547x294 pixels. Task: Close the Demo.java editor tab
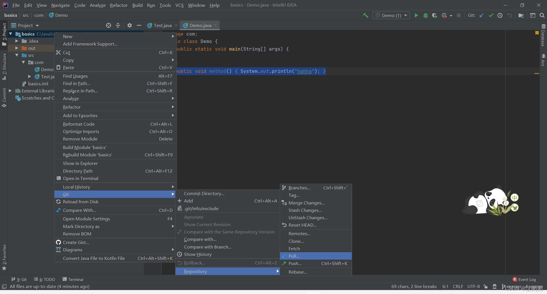(x=215, y=25)
